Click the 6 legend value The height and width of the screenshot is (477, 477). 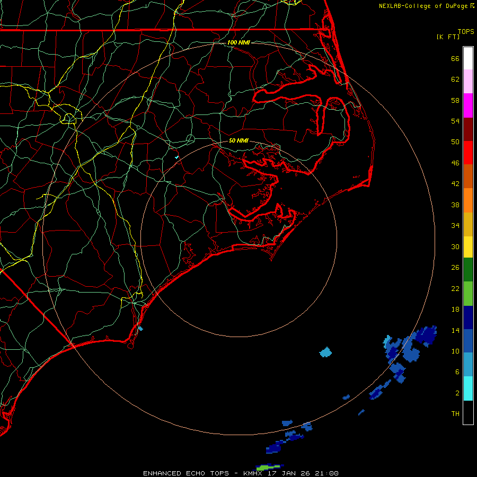457,372
